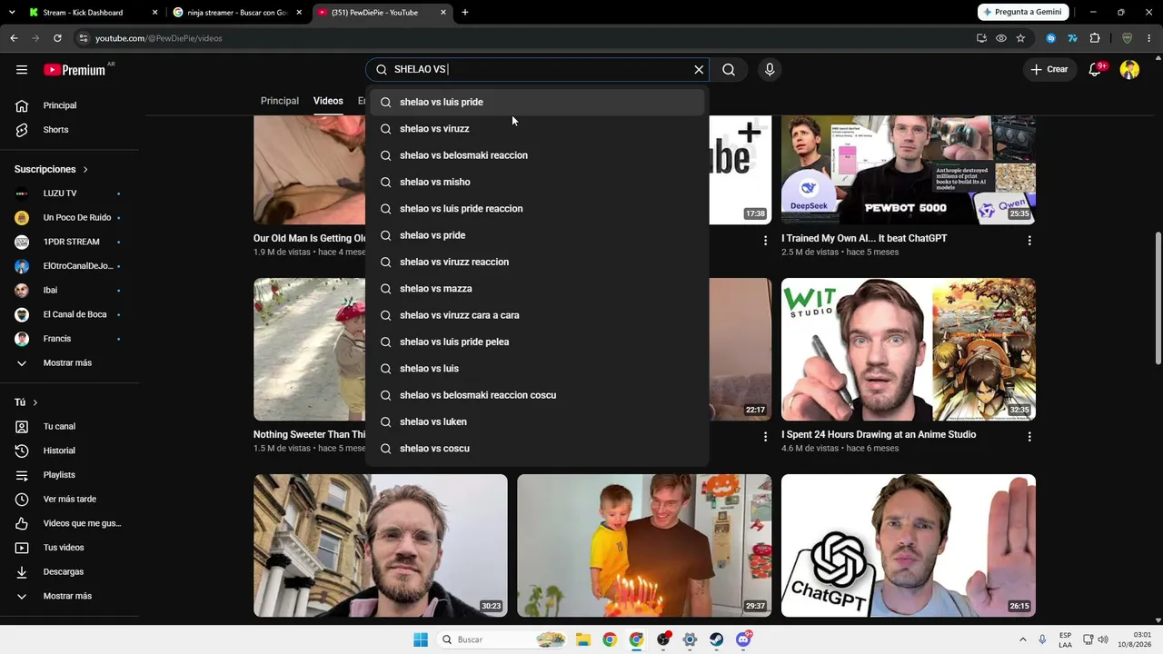This screenshot has height=654, width=1163.
Task: Pick suggestion shelao vs coscu
Action: [x=537, y=449]
